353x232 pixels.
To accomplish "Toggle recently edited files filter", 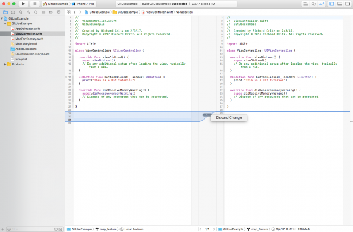I will click(56, 229).
